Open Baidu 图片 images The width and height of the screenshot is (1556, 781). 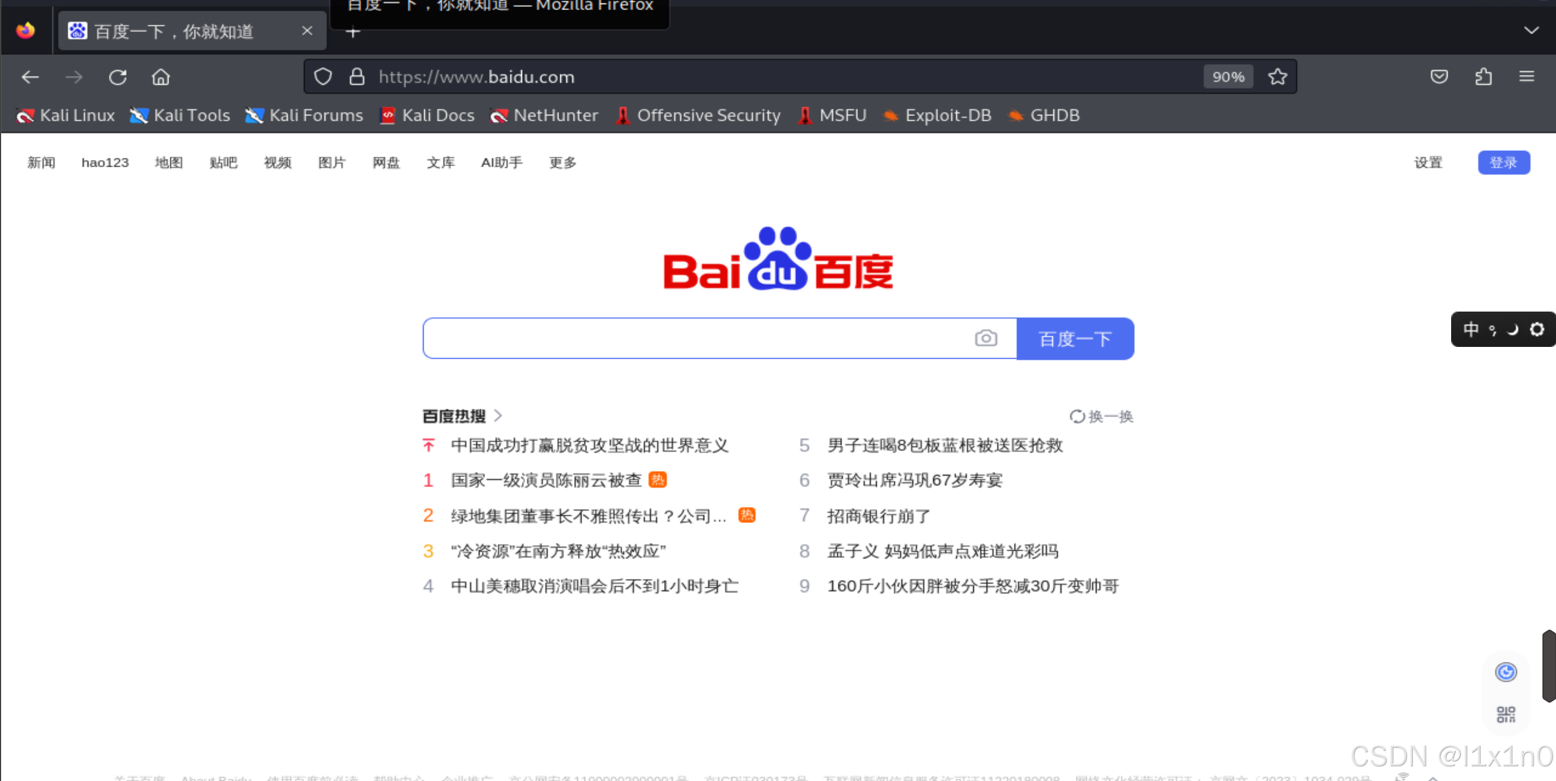point(332,163)
